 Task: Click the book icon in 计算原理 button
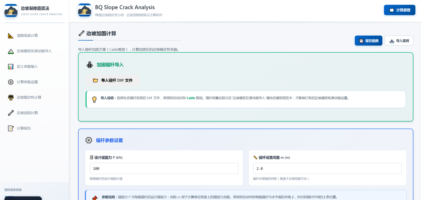(392, 10)
